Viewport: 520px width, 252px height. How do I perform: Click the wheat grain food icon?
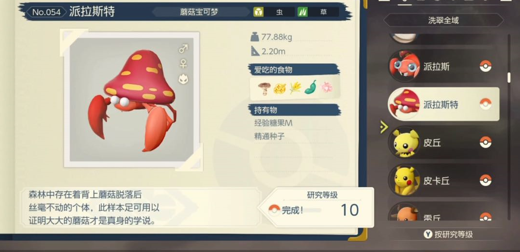[295, 88]
